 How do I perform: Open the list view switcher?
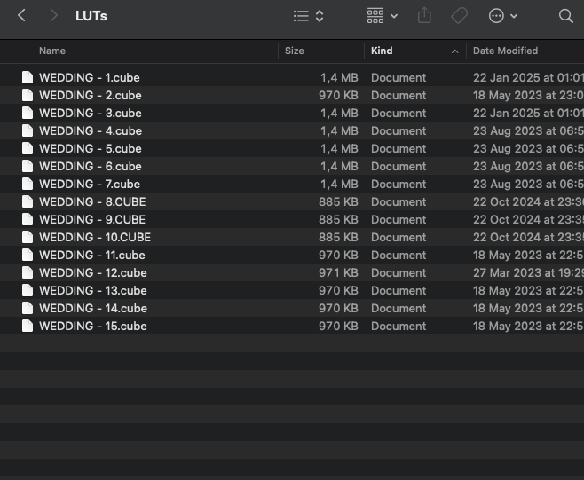pyautogui.click(x=308, y=16)
